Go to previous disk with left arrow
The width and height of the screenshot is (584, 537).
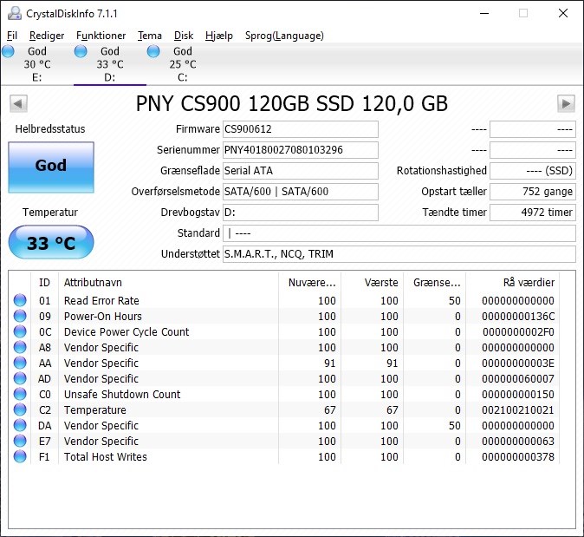point(18,103)
